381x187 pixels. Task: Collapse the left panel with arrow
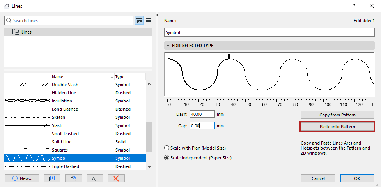(x=157, y=15)
